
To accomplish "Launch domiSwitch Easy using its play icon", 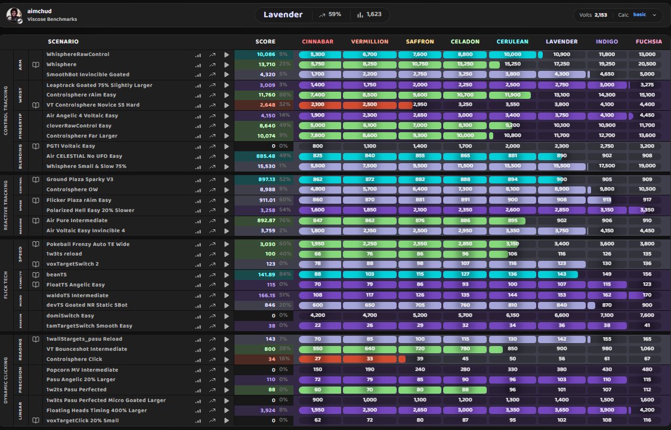I will click(226, 316).
